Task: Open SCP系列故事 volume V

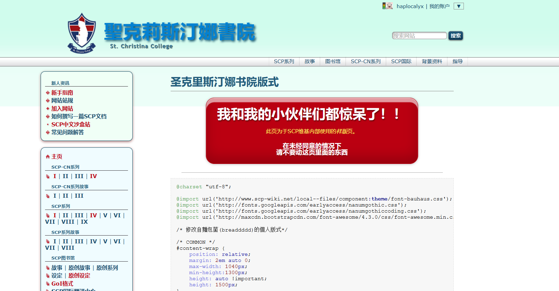Action: click(x=105, y=241)
